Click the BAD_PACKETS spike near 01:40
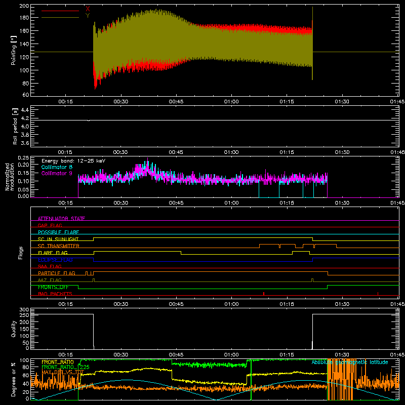 pyautogui.click(x=378, y=294)
